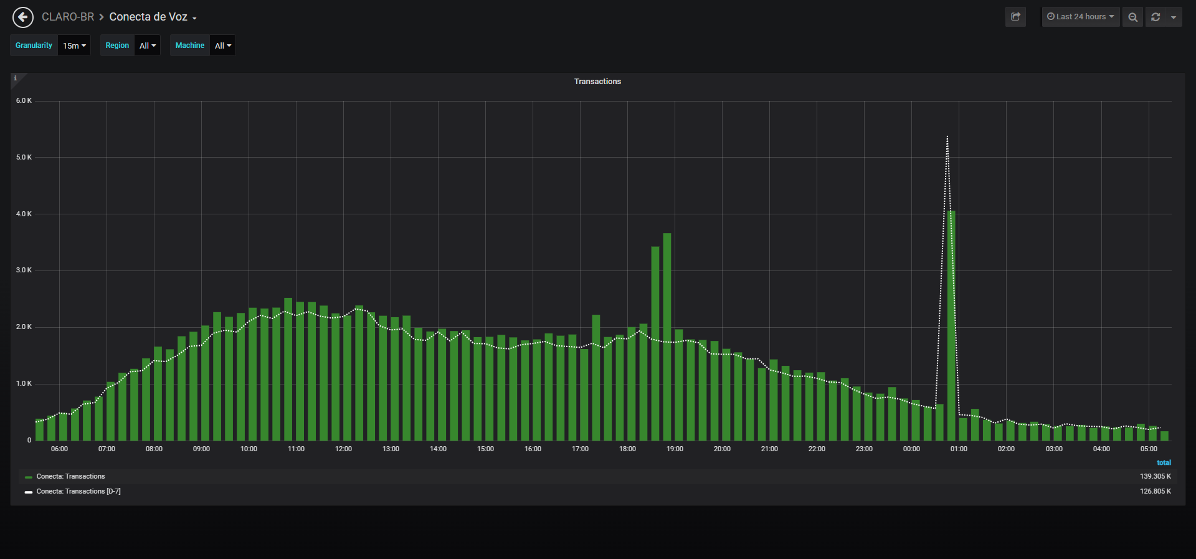This screenshot has width=1196, height=559.
Task: Toggle the Conecta: Transactions legend series
Action: click(70, 476)
